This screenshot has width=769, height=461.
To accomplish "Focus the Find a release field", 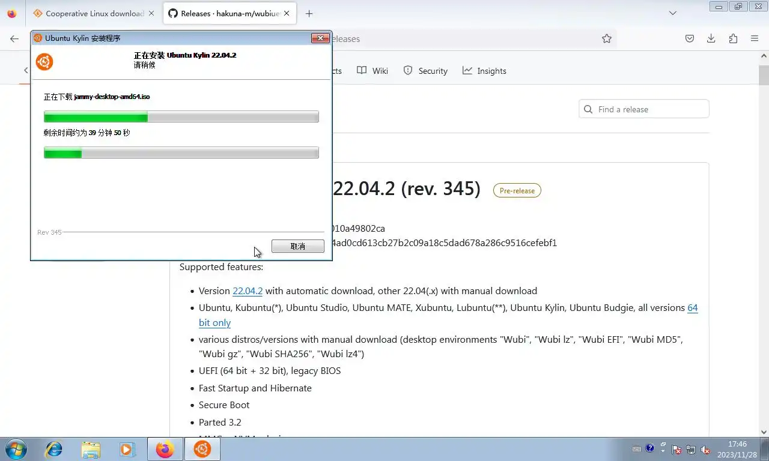I will click(644, 109).
